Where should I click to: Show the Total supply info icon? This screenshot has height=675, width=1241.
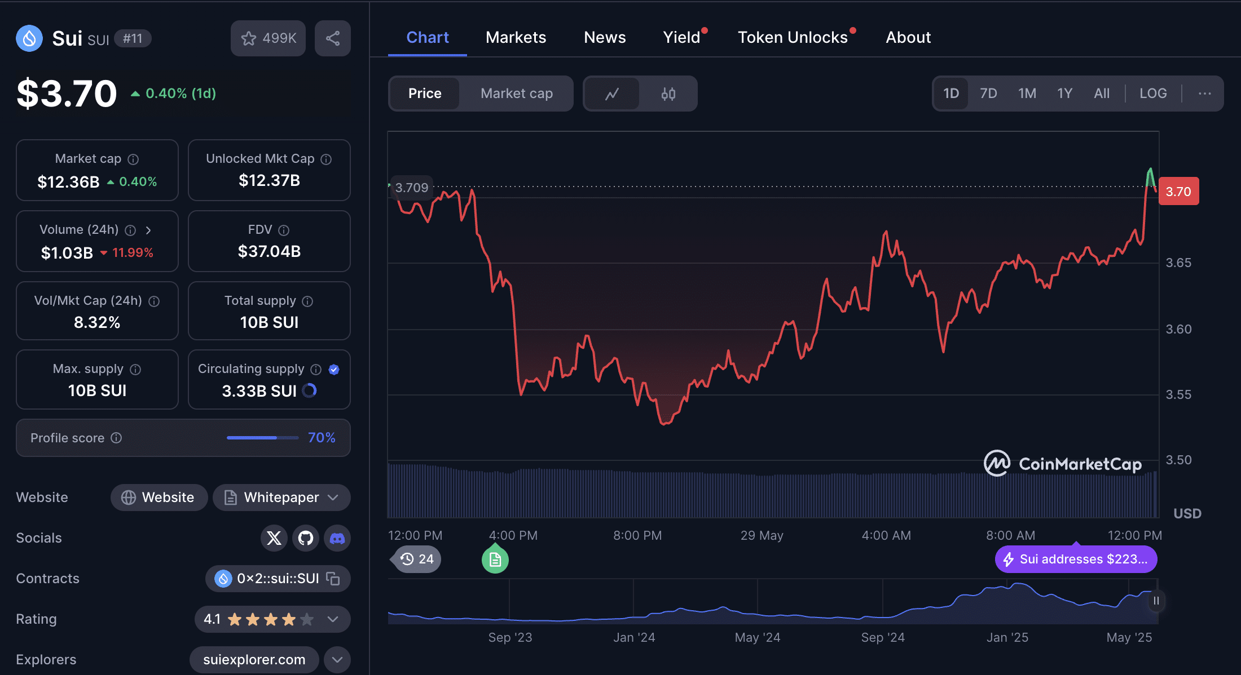point(307,301)
